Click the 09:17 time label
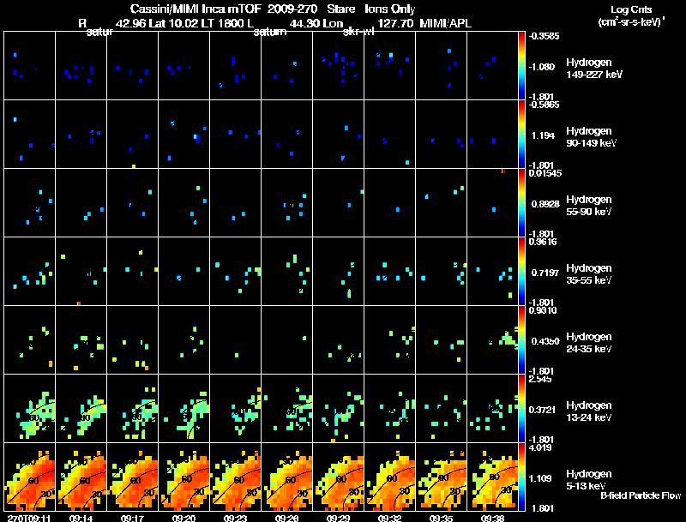The width and height of the screenshot is (686, 522). pos(133,518)
